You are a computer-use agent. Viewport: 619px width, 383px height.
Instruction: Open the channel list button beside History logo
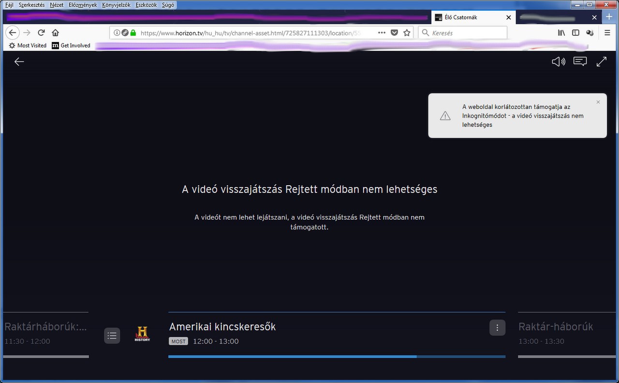pyautogui.click(x=112, y=336)
